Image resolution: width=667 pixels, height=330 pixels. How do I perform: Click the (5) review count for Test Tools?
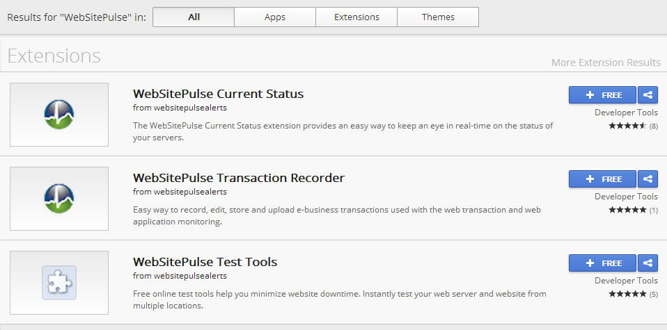tap(653, 295)
